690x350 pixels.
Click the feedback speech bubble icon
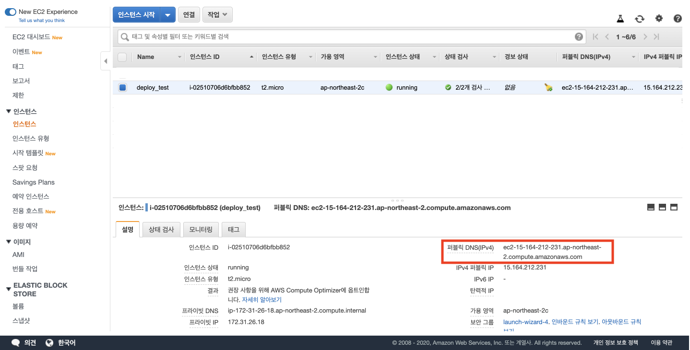point(16,343)
